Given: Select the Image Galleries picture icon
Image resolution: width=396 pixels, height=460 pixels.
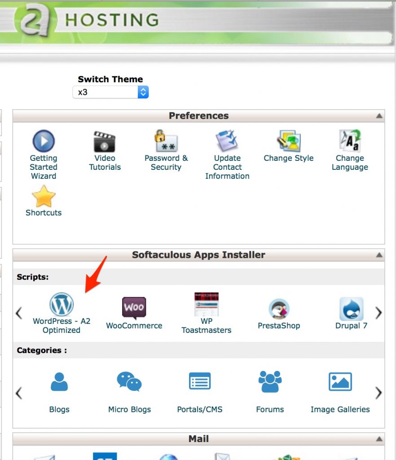Looking at the screenshot, I should 340,381.
